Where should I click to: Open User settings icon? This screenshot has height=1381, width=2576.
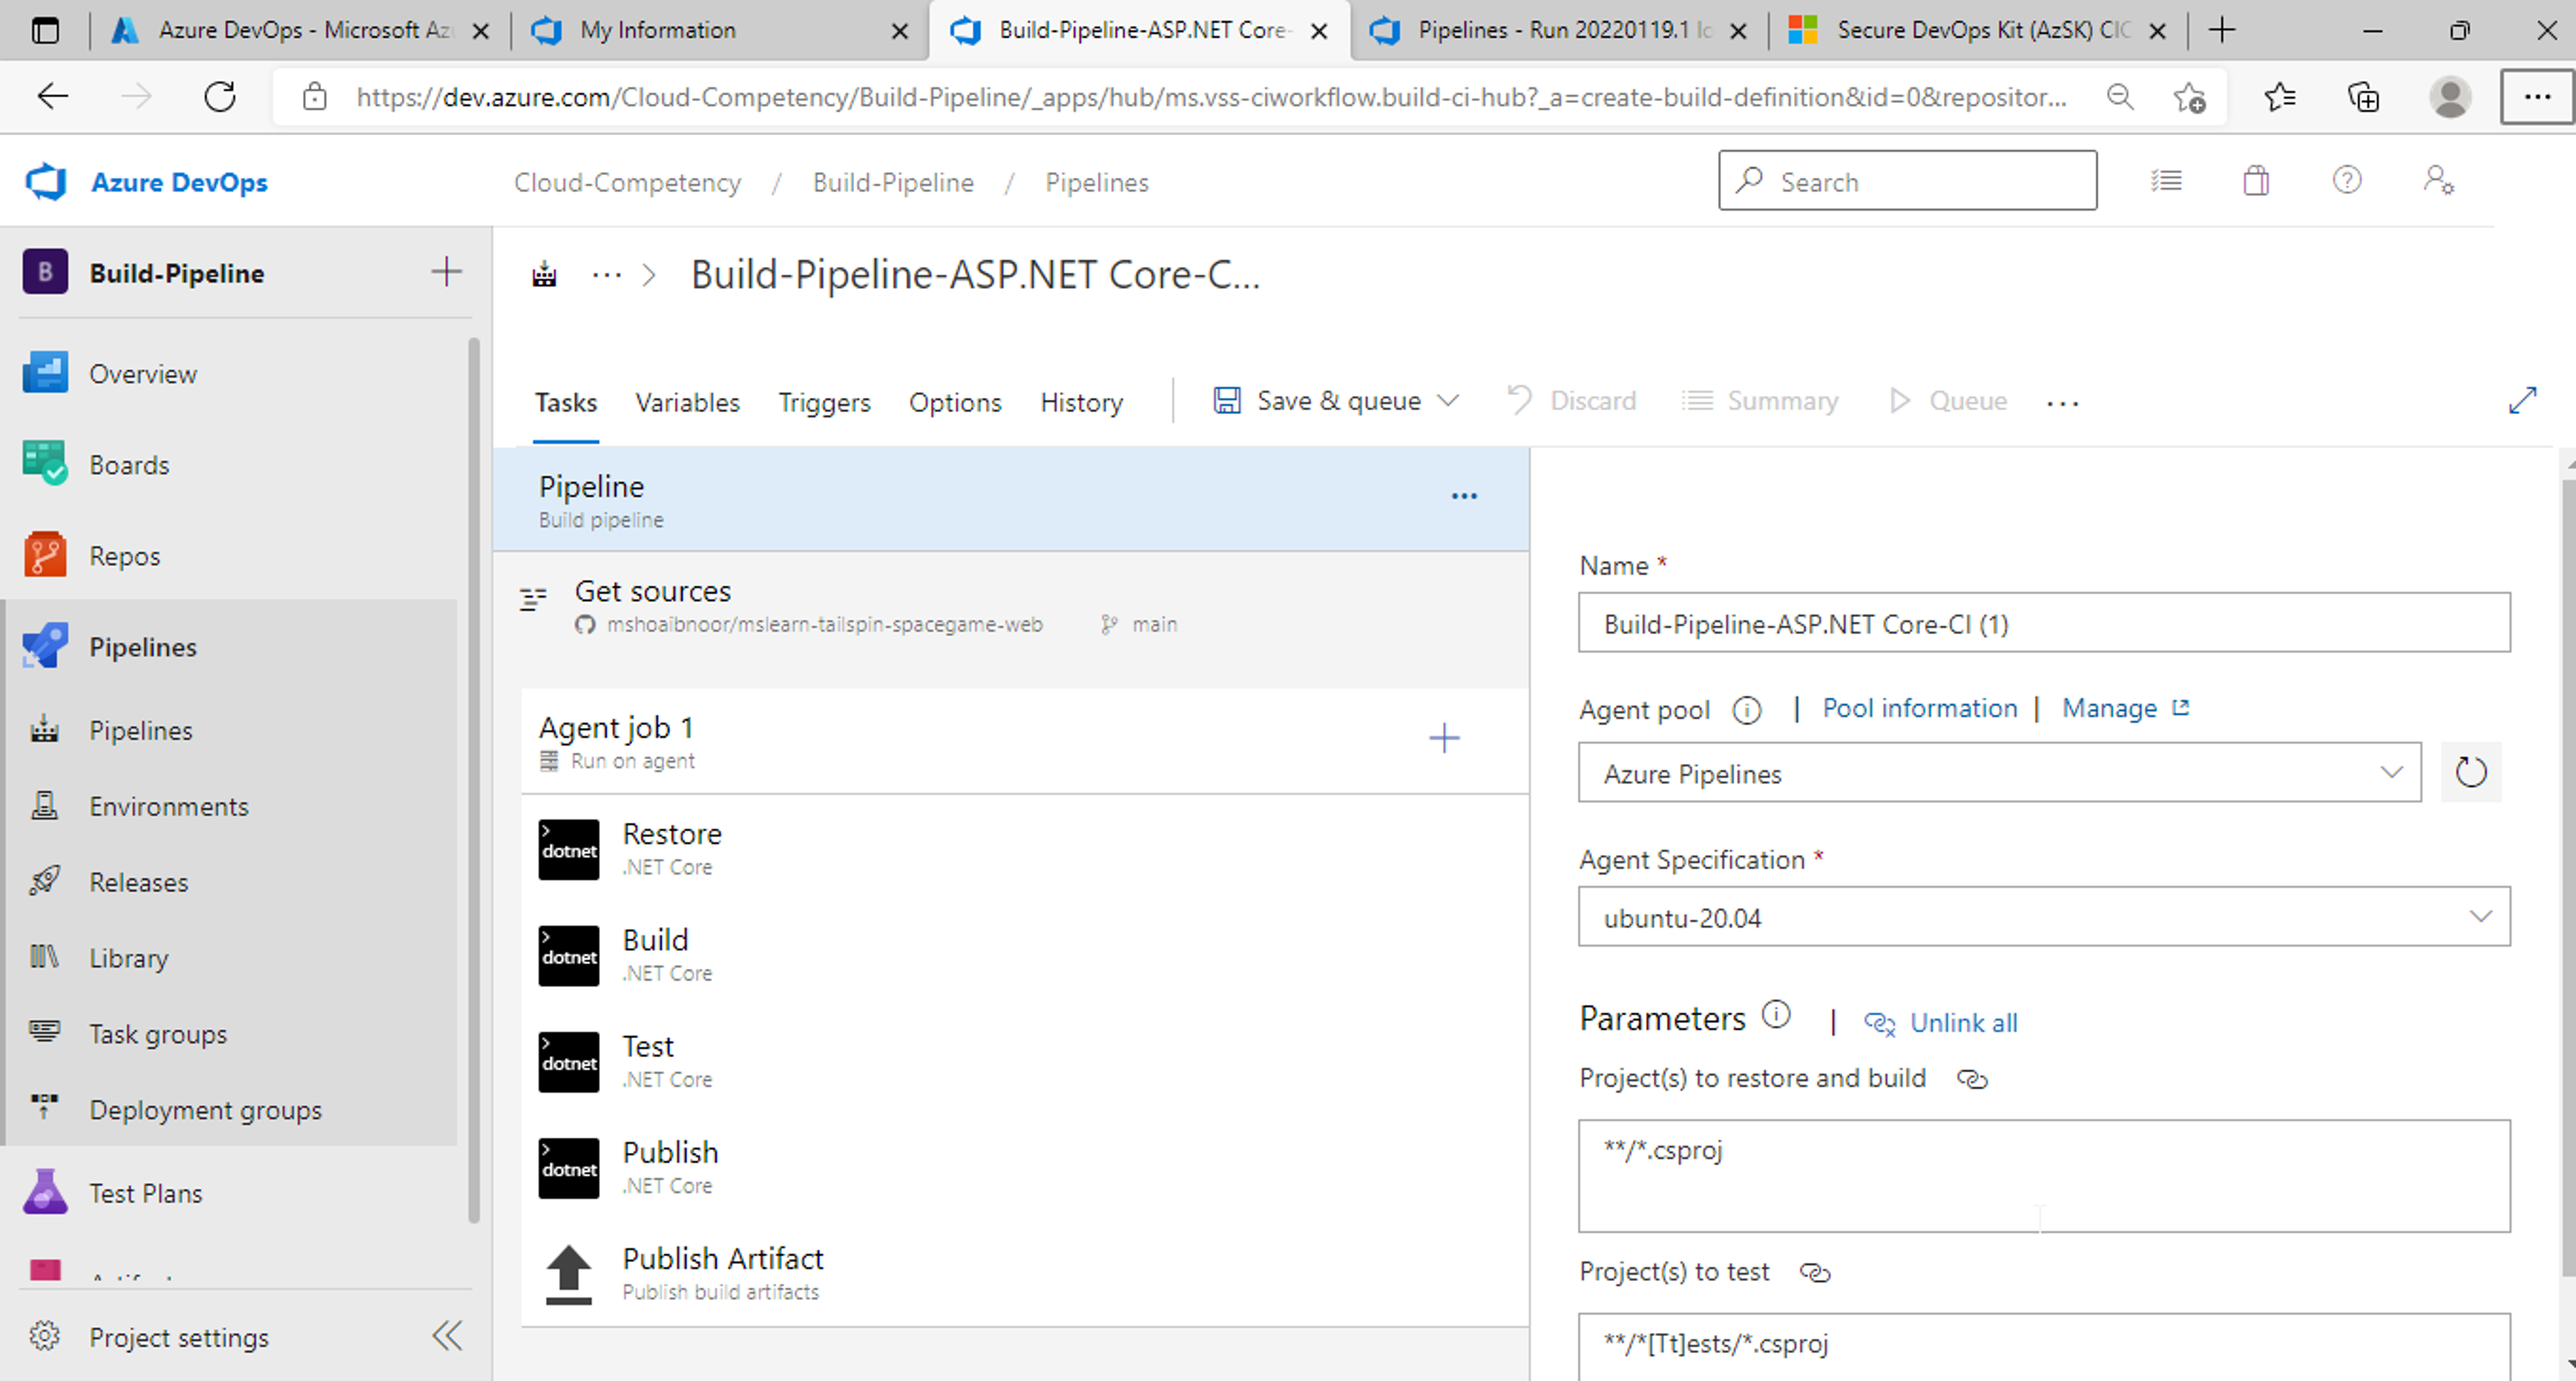pyautogui.click(x=2438, y=181)
